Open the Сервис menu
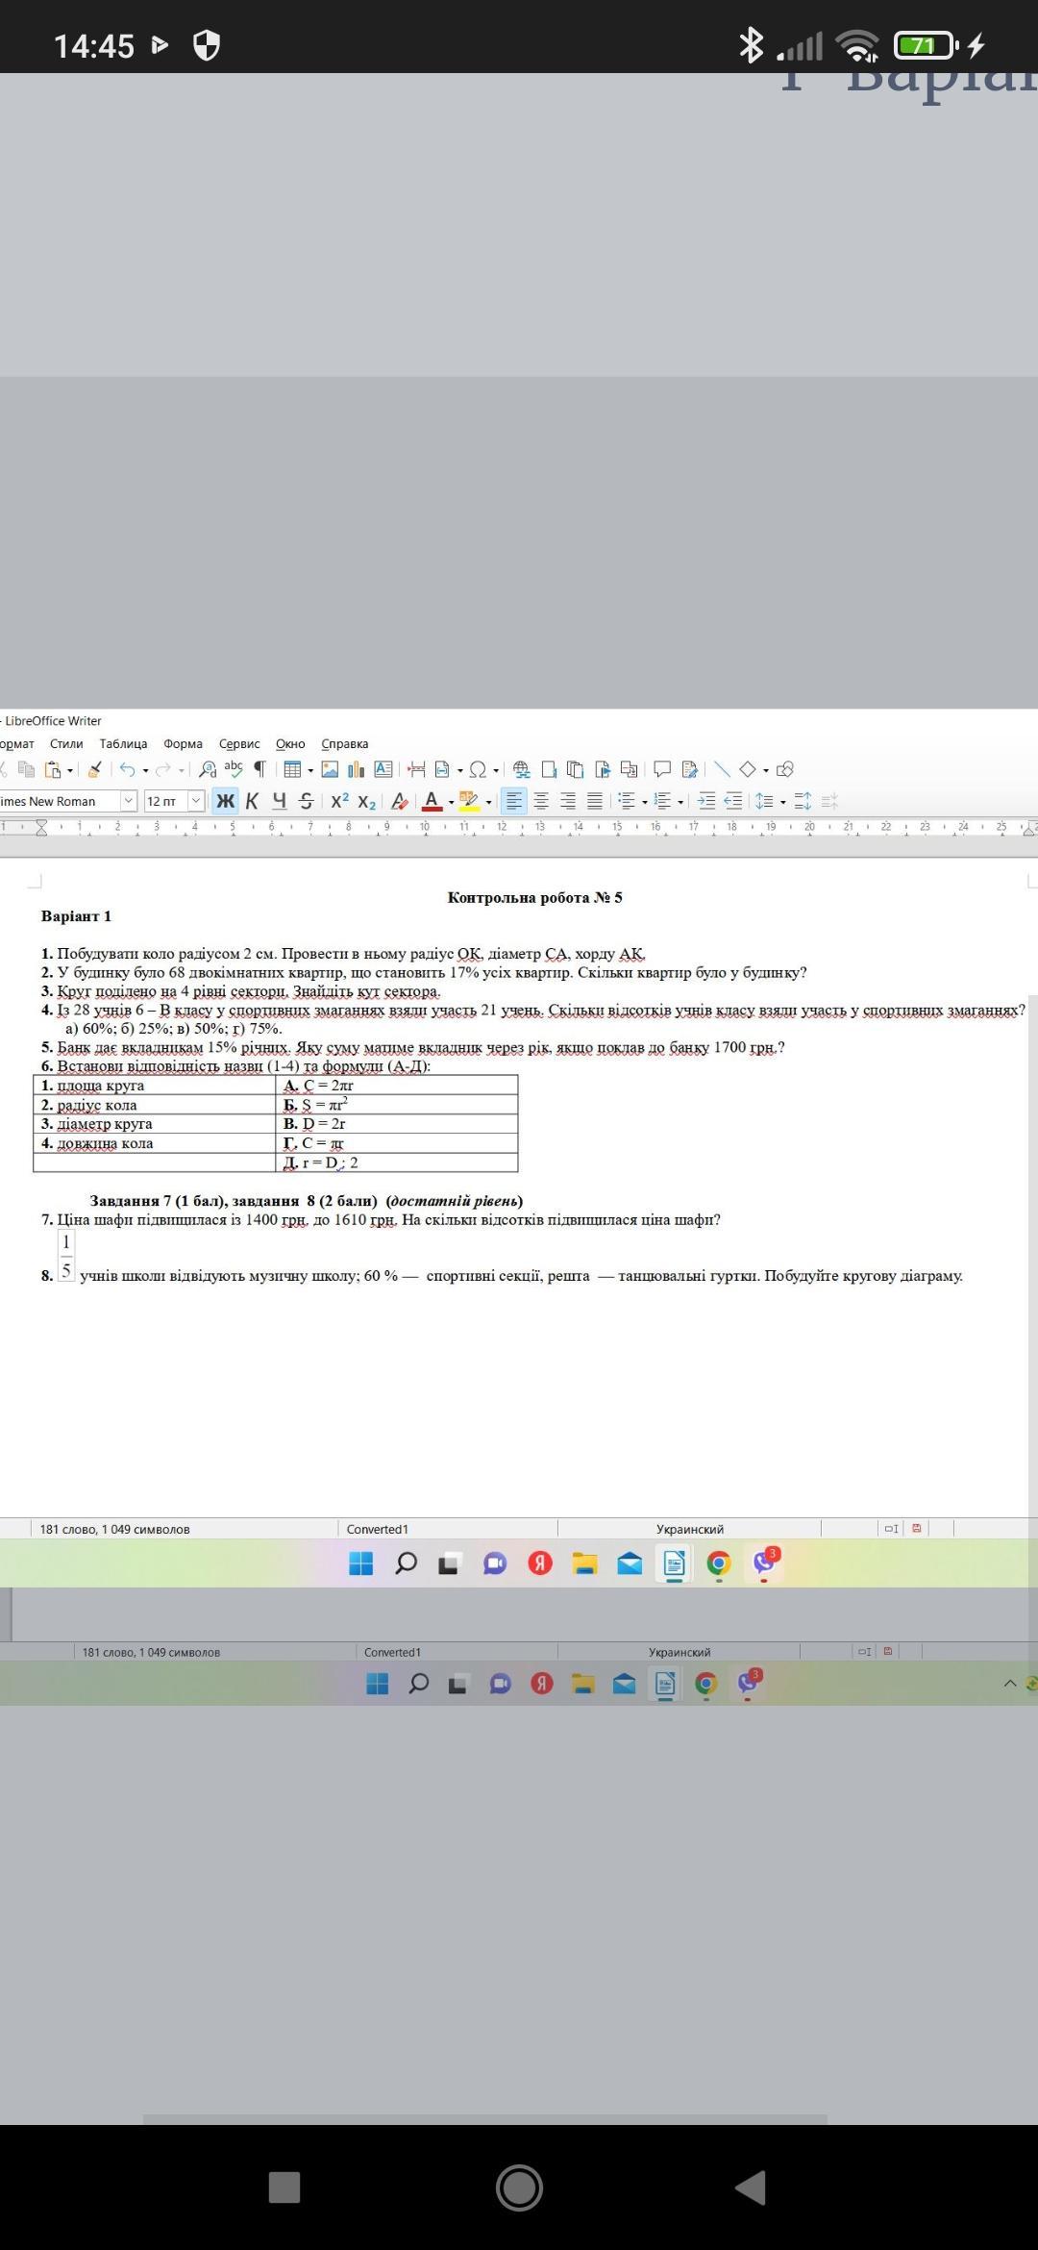This screenshot has height=2250, width=1038. (x=239, y=743)
